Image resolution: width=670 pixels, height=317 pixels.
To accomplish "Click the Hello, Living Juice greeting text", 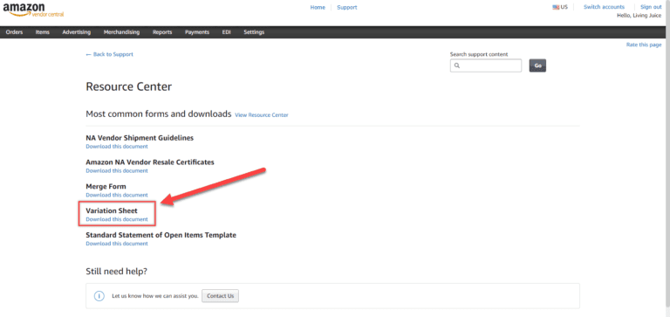I will 639,16.
